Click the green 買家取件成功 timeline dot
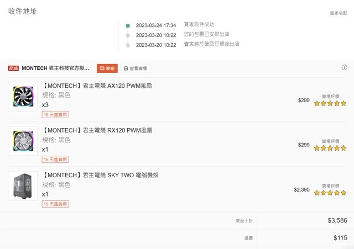Screen dimensions: 354x249 pyautogui.click(x=128, y=25)
